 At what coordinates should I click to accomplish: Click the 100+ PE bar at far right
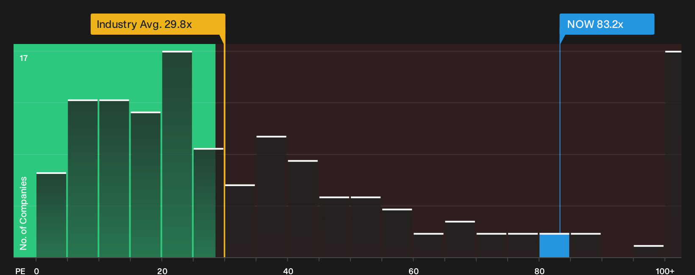tap(673, 154)
